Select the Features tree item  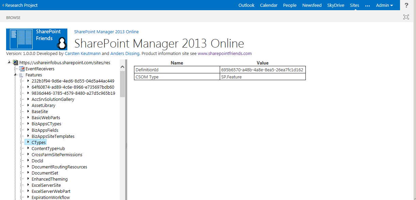34,75
